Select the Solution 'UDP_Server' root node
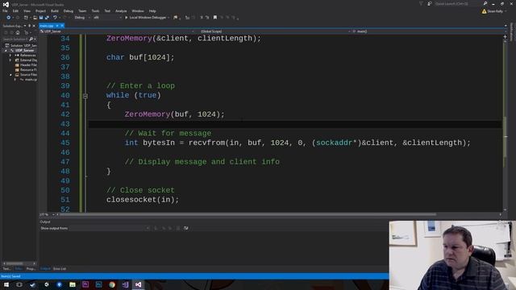This screenshot has height=290, width=516. (21, 45)
